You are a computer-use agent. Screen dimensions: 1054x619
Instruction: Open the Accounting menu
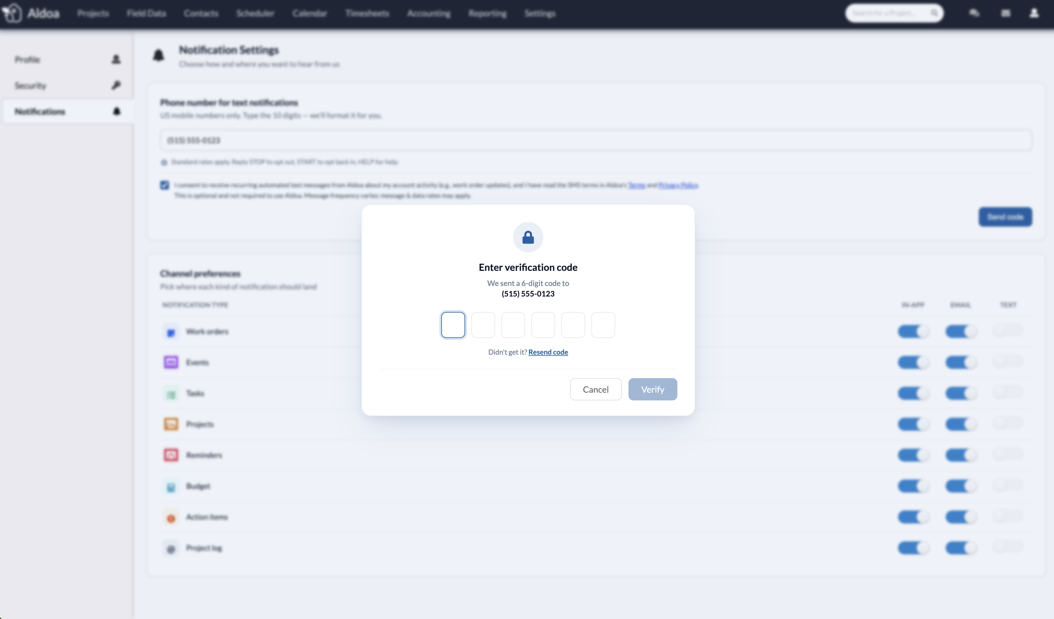[429, 13]
